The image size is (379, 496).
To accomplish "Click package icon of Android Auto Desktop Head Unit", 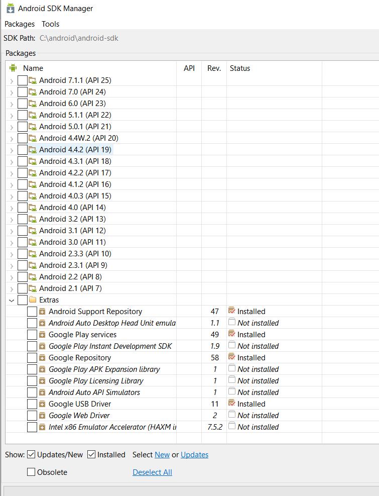I will pyautogui.click(x=42, y=323).
